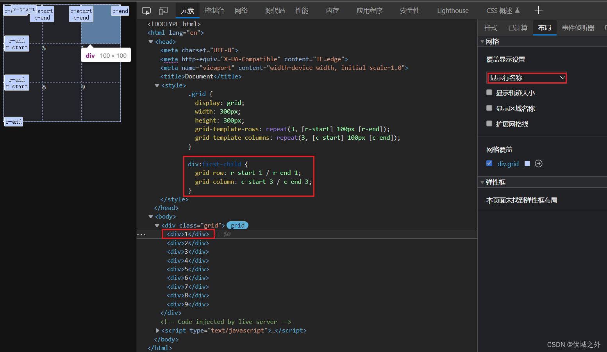Image resolution: width=607 pixels, height=352 pixels.
Task: Select the <div>6</div> DOM node
Action: tap(188, 278)
